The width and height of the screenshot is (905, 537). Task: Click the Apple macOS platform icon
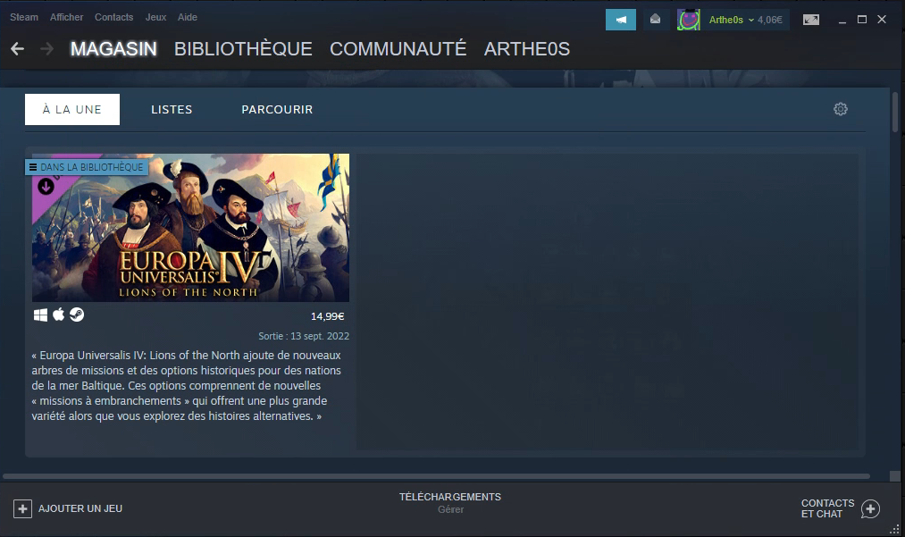(x=58, y=315)
